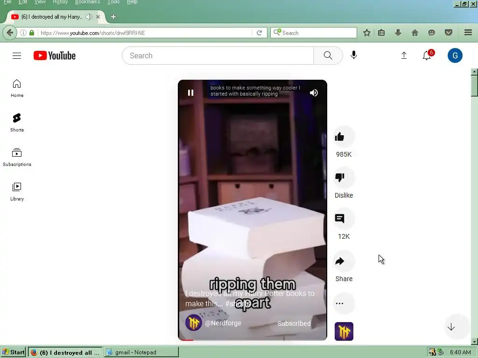Screen dimensions: 478x358
Task: Open the File menu
Action: click(x=7, y=2)
